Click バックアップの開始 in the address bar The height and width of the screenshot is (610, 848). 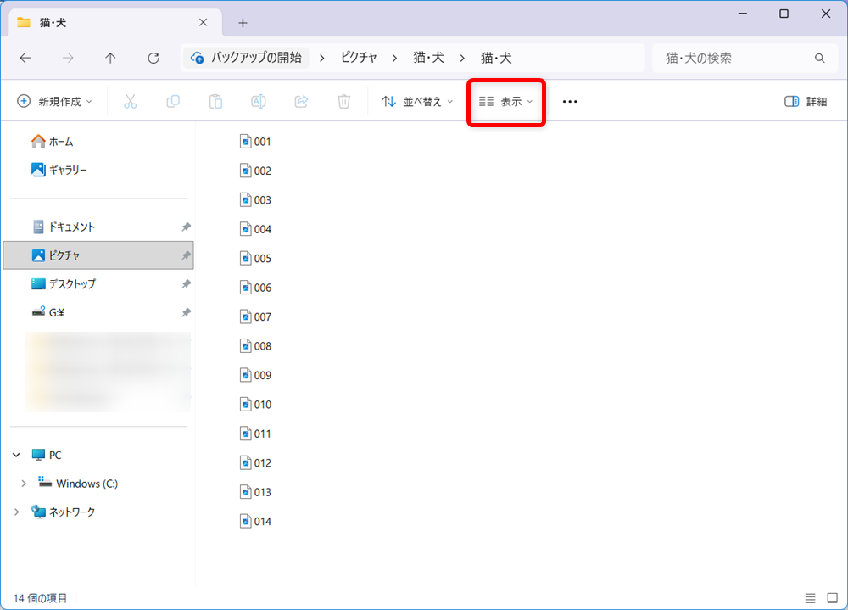point(250,58)
